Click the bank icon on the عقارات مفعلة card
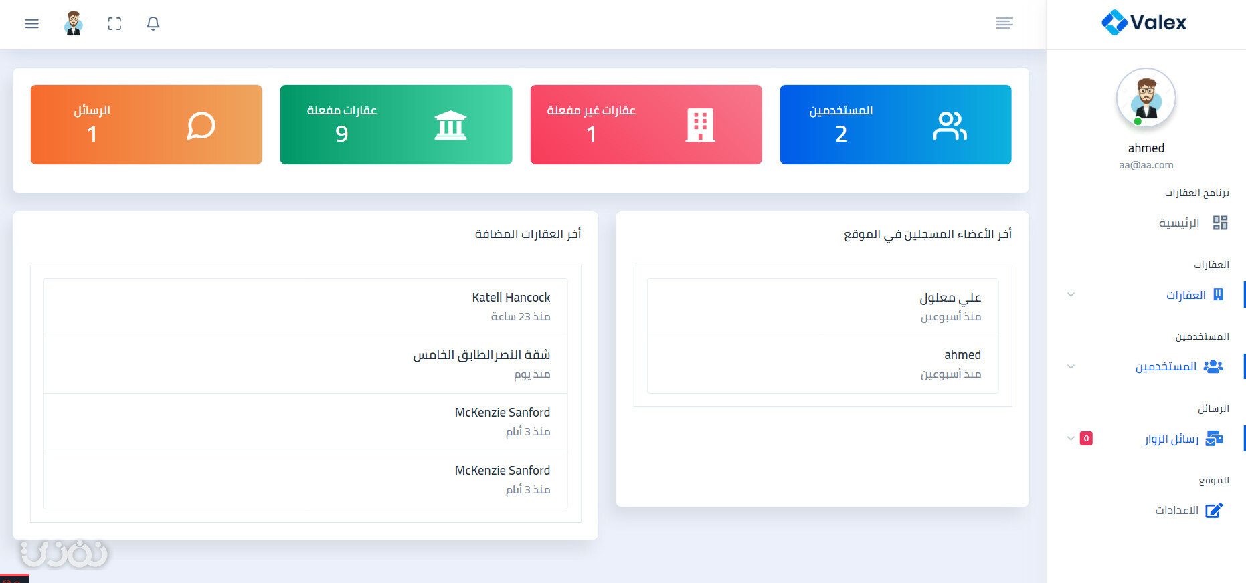Screen dimensions: 1246x583 pyautogui.click(x=450, y=125)
